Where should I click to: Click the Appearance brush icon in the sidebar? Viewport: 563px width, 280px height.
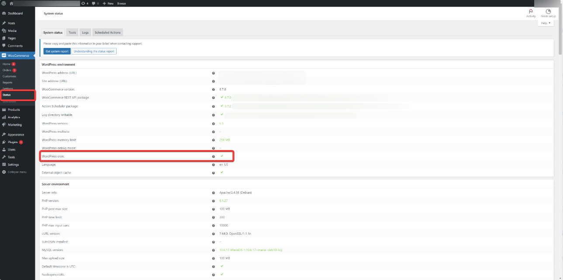click(x=4, y=134)
